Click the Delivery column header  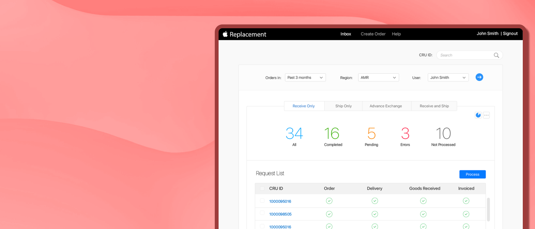click(374, 189)
